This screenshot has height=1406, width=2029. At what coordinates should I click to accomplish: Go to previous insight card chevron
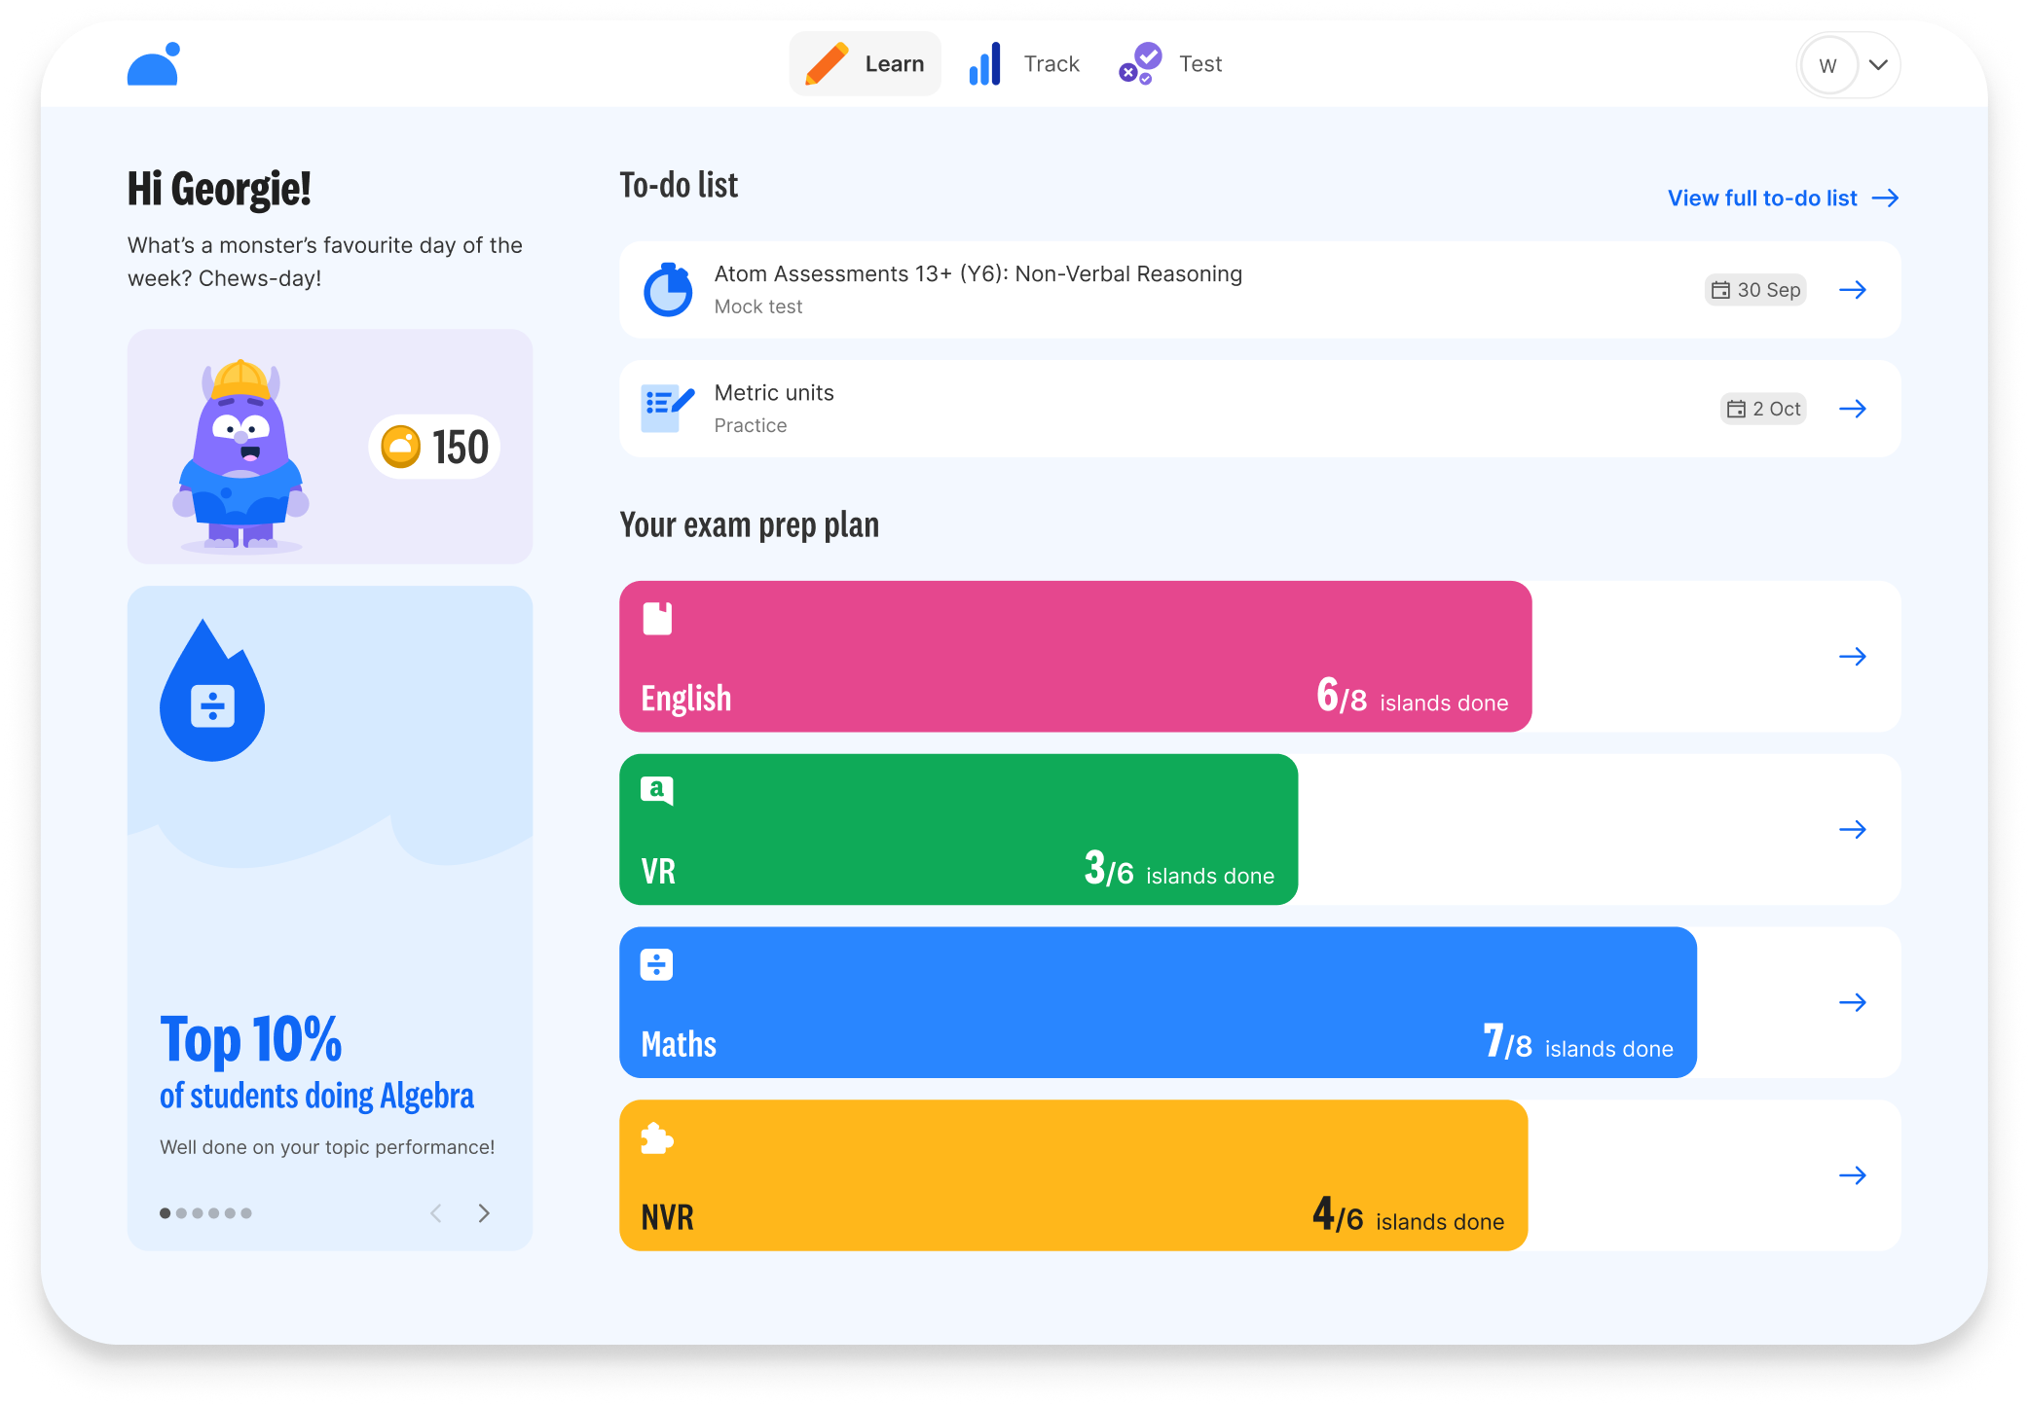coord(436,1213)
